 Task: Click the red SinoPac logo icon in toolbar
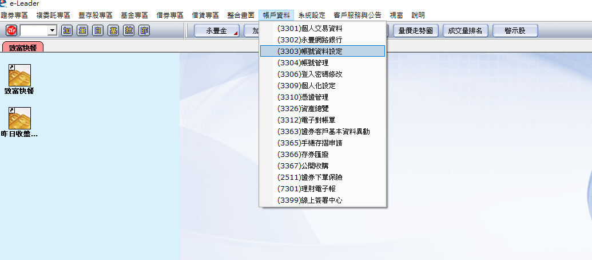coord(11,30)
